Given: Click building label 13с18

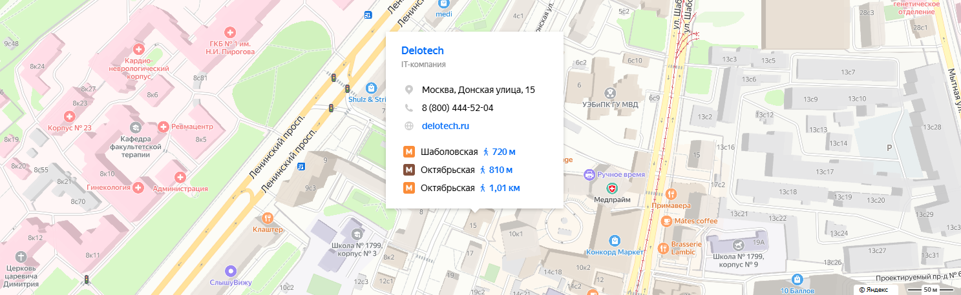Looking at the screenshot, I should click(787, 192).
